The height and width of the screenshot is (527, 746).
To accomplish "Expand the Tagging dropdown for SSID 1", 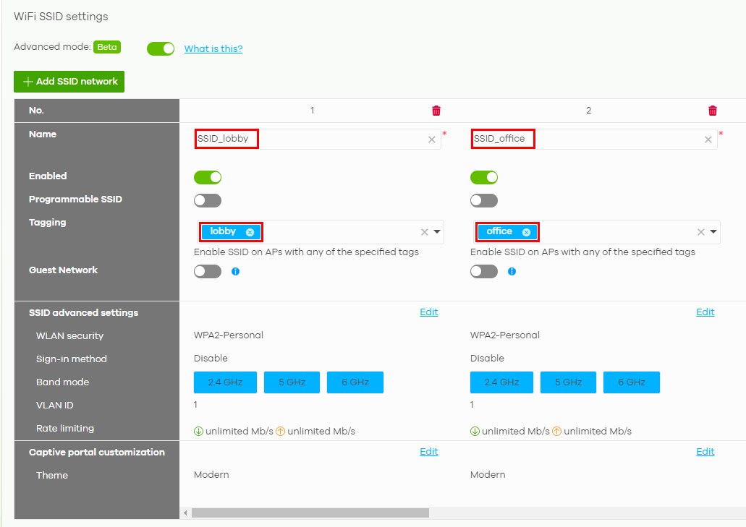I will coord(437,232).
